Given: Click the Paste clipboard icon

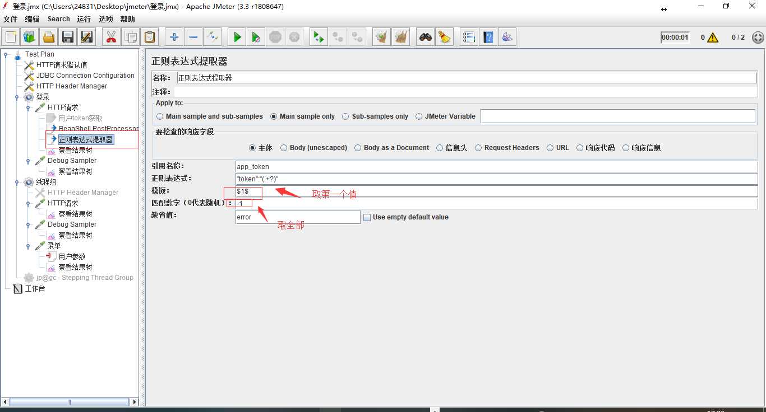Looking at the screenshot, I should [x=150, y=37].
